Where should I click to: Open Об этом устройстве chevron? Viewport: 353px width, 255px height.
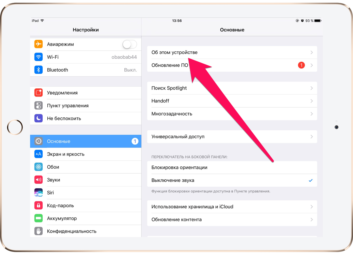(x=312, y=53)
